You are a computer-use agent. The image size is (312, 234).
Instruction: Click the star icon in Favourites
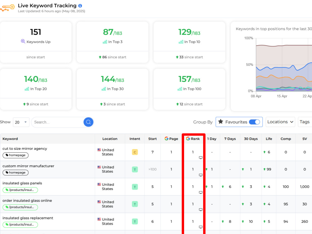(x=221, y=122)
